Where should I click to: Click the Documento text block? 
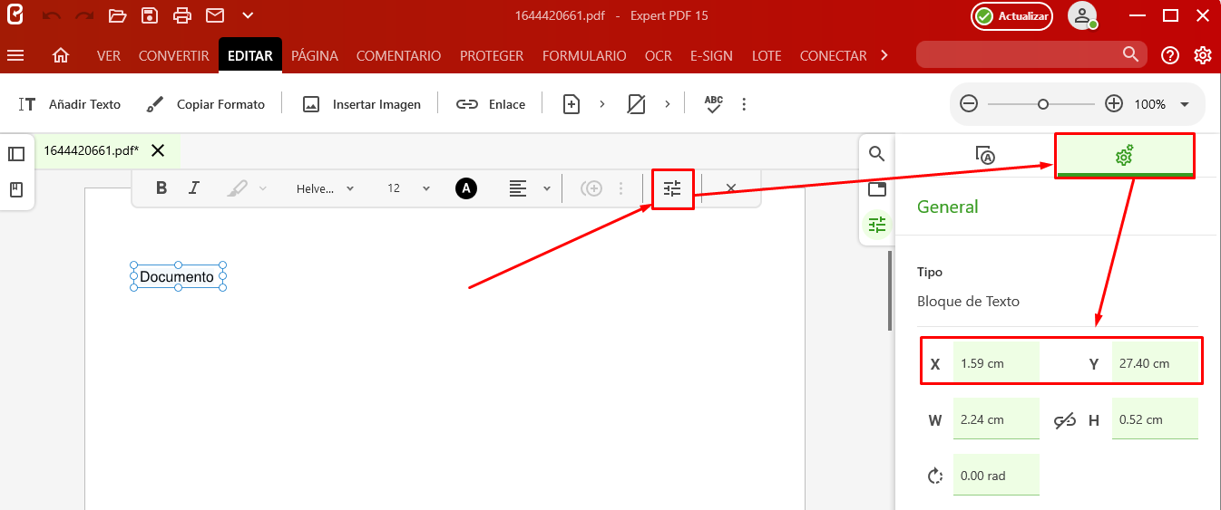tap(177, 277)
